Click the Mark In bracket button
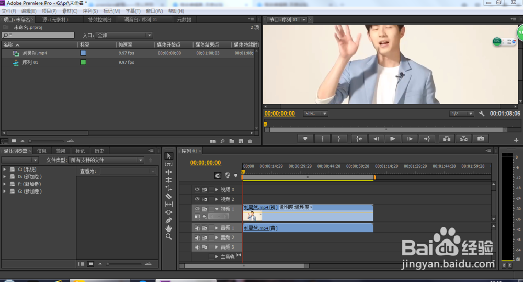This screenshot has height=282, width=523. (x=322, y=139)
